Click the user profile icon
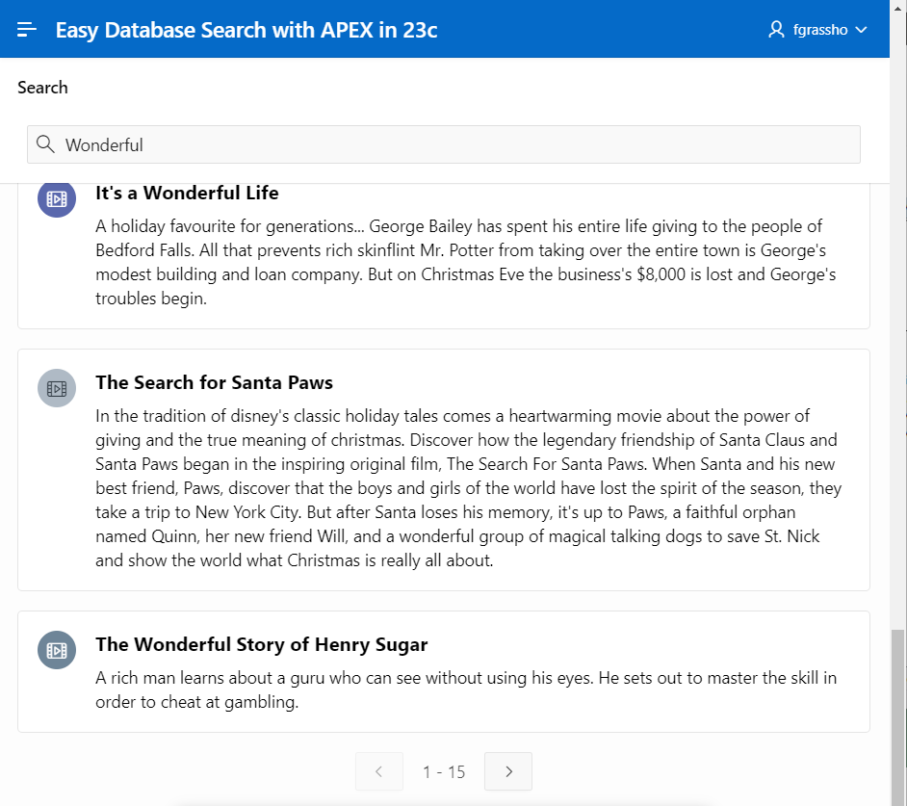 tap(776, 30)
